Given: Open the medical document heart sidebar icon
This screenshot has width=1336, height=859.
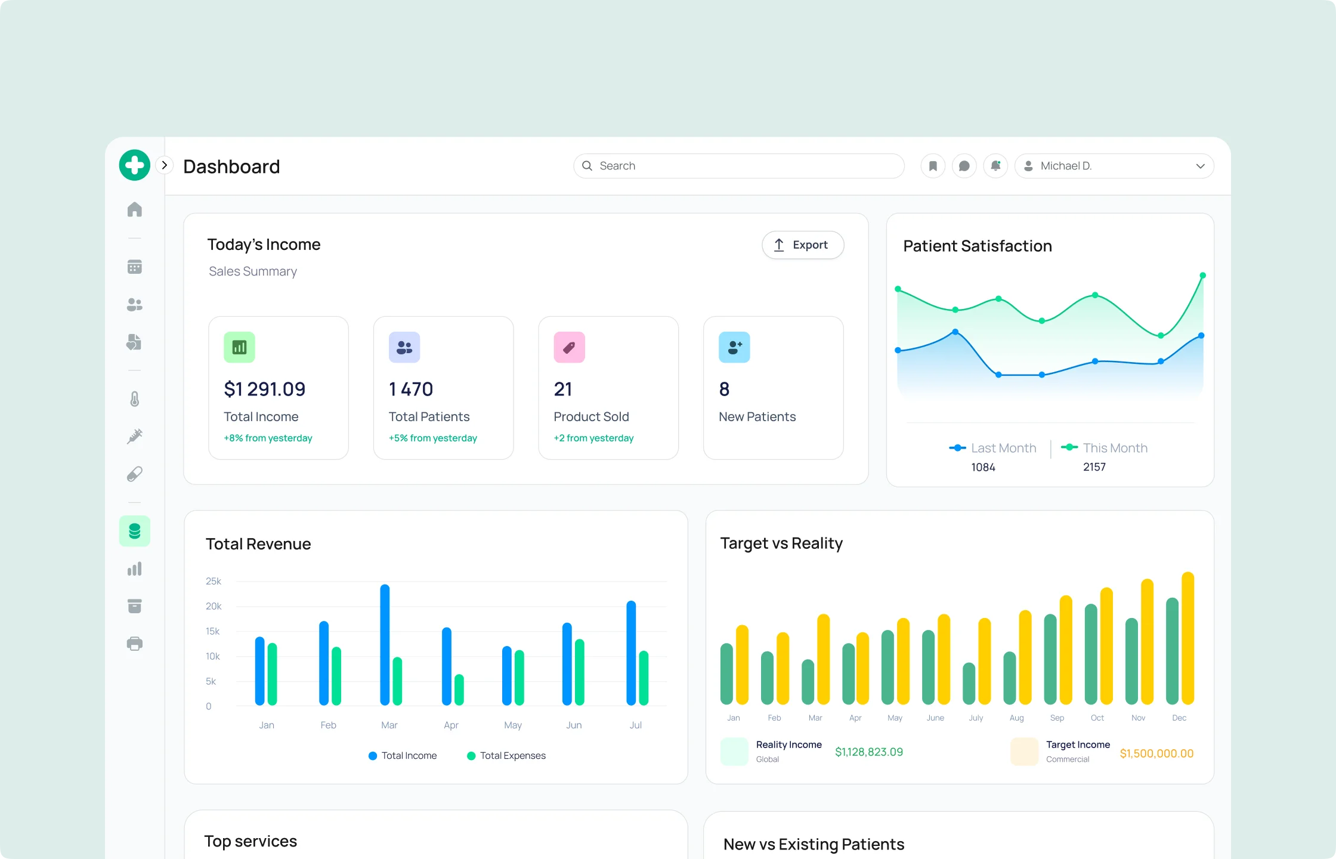Looking at the screenshot, I should click(134, 342).
